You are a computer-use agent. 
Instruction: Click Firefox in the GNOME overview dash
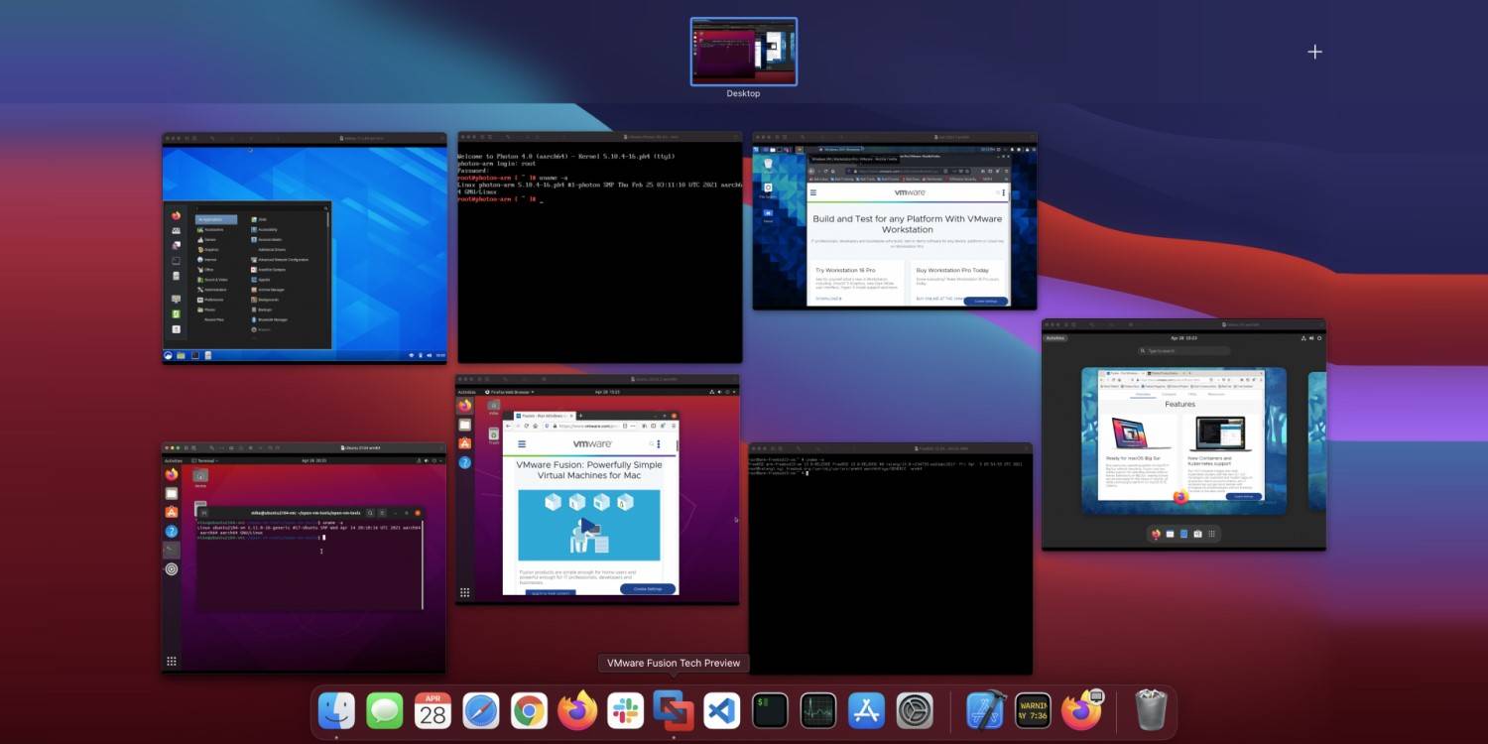pyautogui.click(x=1156, y=534)
